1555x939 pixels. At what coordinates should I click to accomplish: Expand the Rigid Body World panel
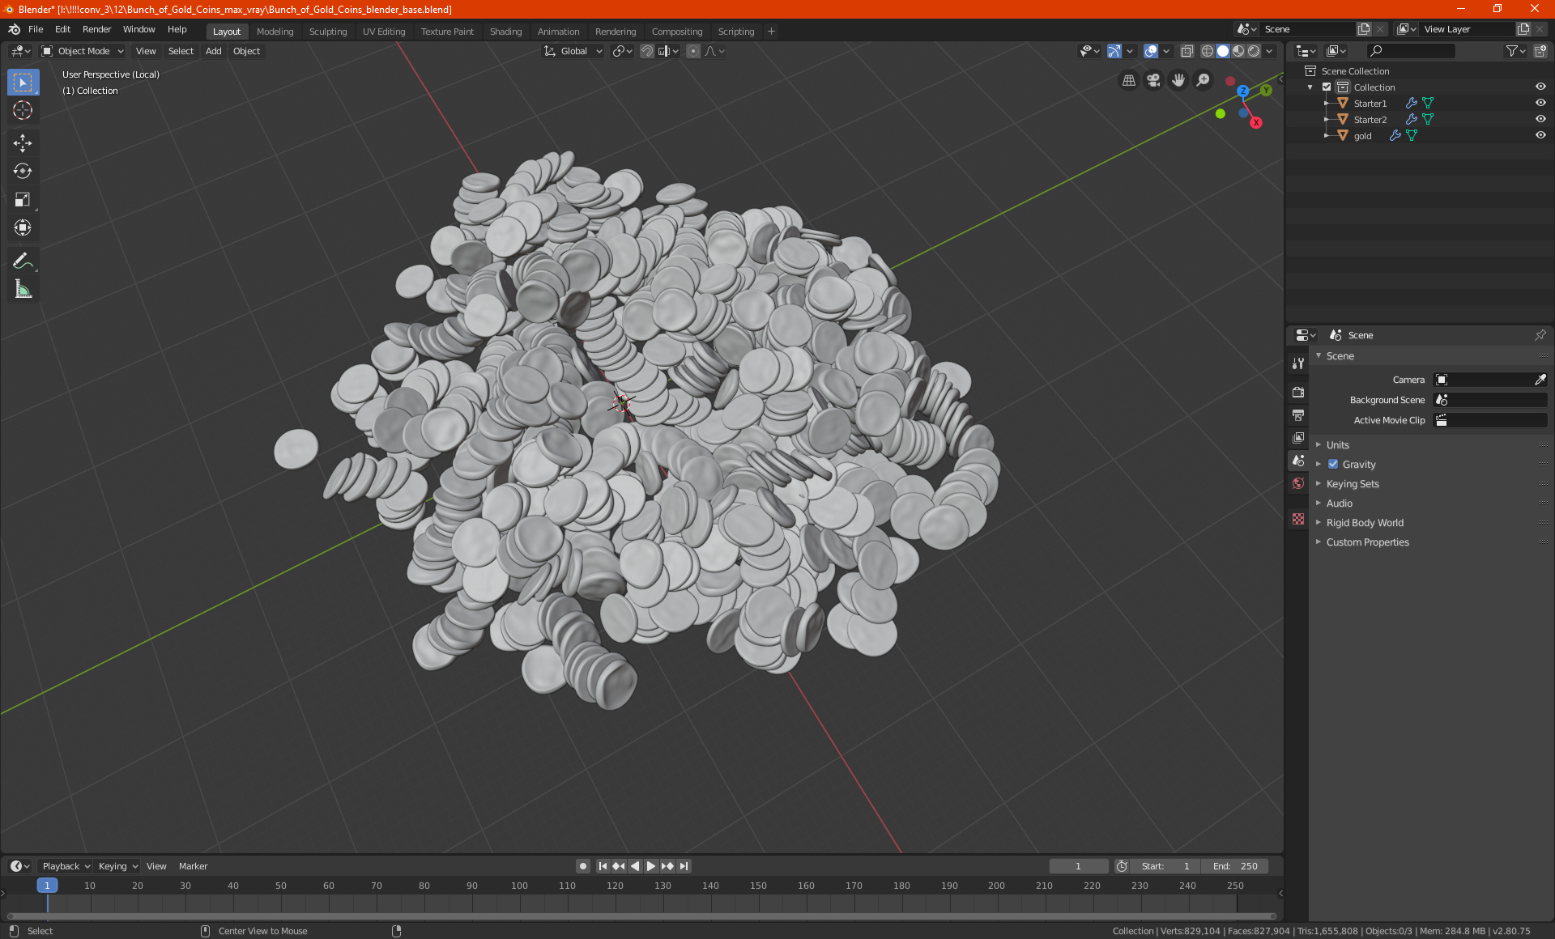(1365, 522)
